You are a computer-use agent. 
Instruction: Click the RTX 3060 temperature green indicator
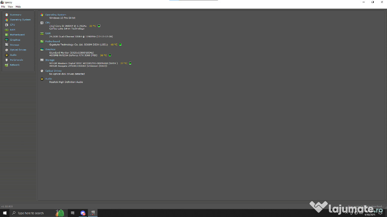click(x=110, y=55)
